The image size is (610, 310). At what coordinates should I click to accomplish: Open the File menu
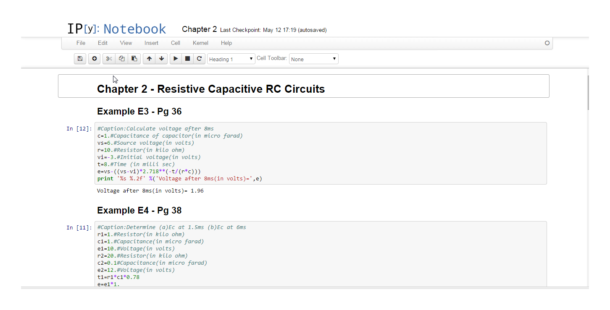click(x=81, y=43)
